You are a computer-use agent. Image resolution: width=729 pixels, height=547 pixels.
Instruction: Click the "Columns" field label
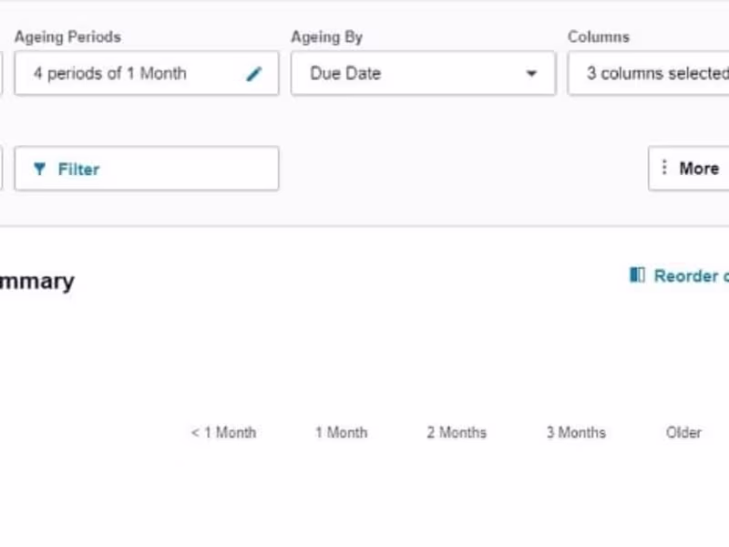click(x=598, y=37)
